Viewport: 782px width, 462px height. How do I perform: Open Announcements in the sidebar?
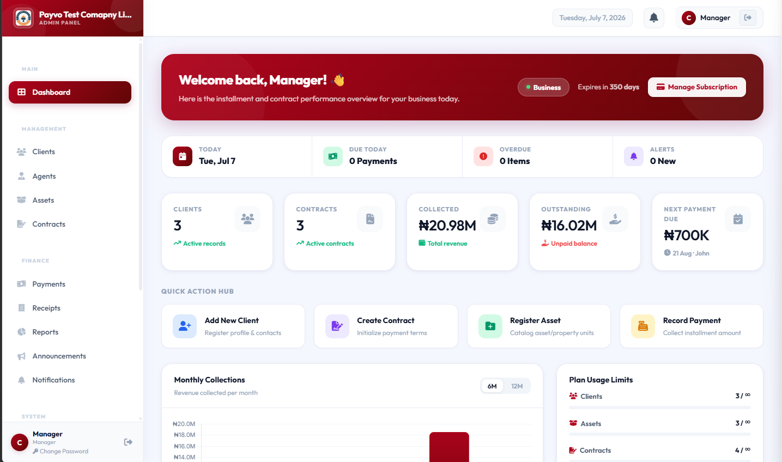pos(70,356)
